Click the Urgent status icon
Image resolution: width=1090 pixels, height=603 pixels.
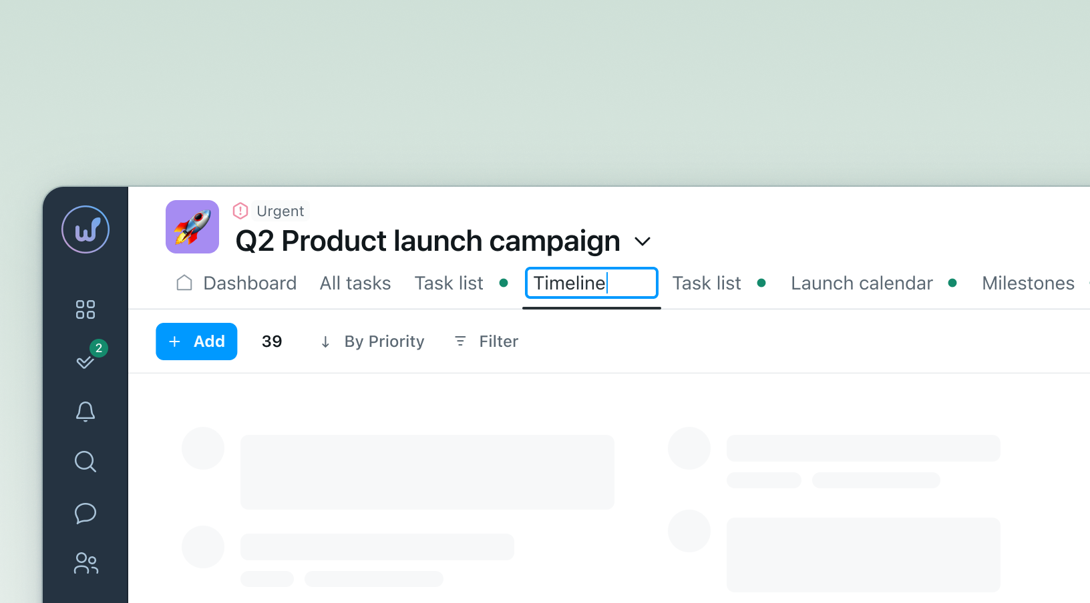(x=240, y=211)
